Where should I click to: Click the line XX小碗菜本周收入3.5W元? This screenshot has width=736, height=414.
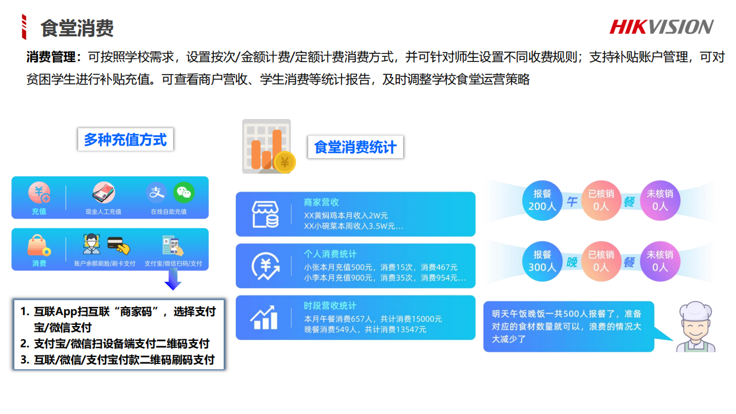(354, 226)
